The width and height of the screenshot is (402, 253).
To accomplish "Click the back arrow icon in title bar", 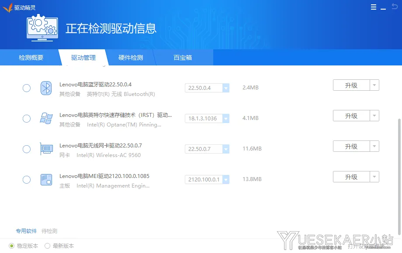I will 395,7.
